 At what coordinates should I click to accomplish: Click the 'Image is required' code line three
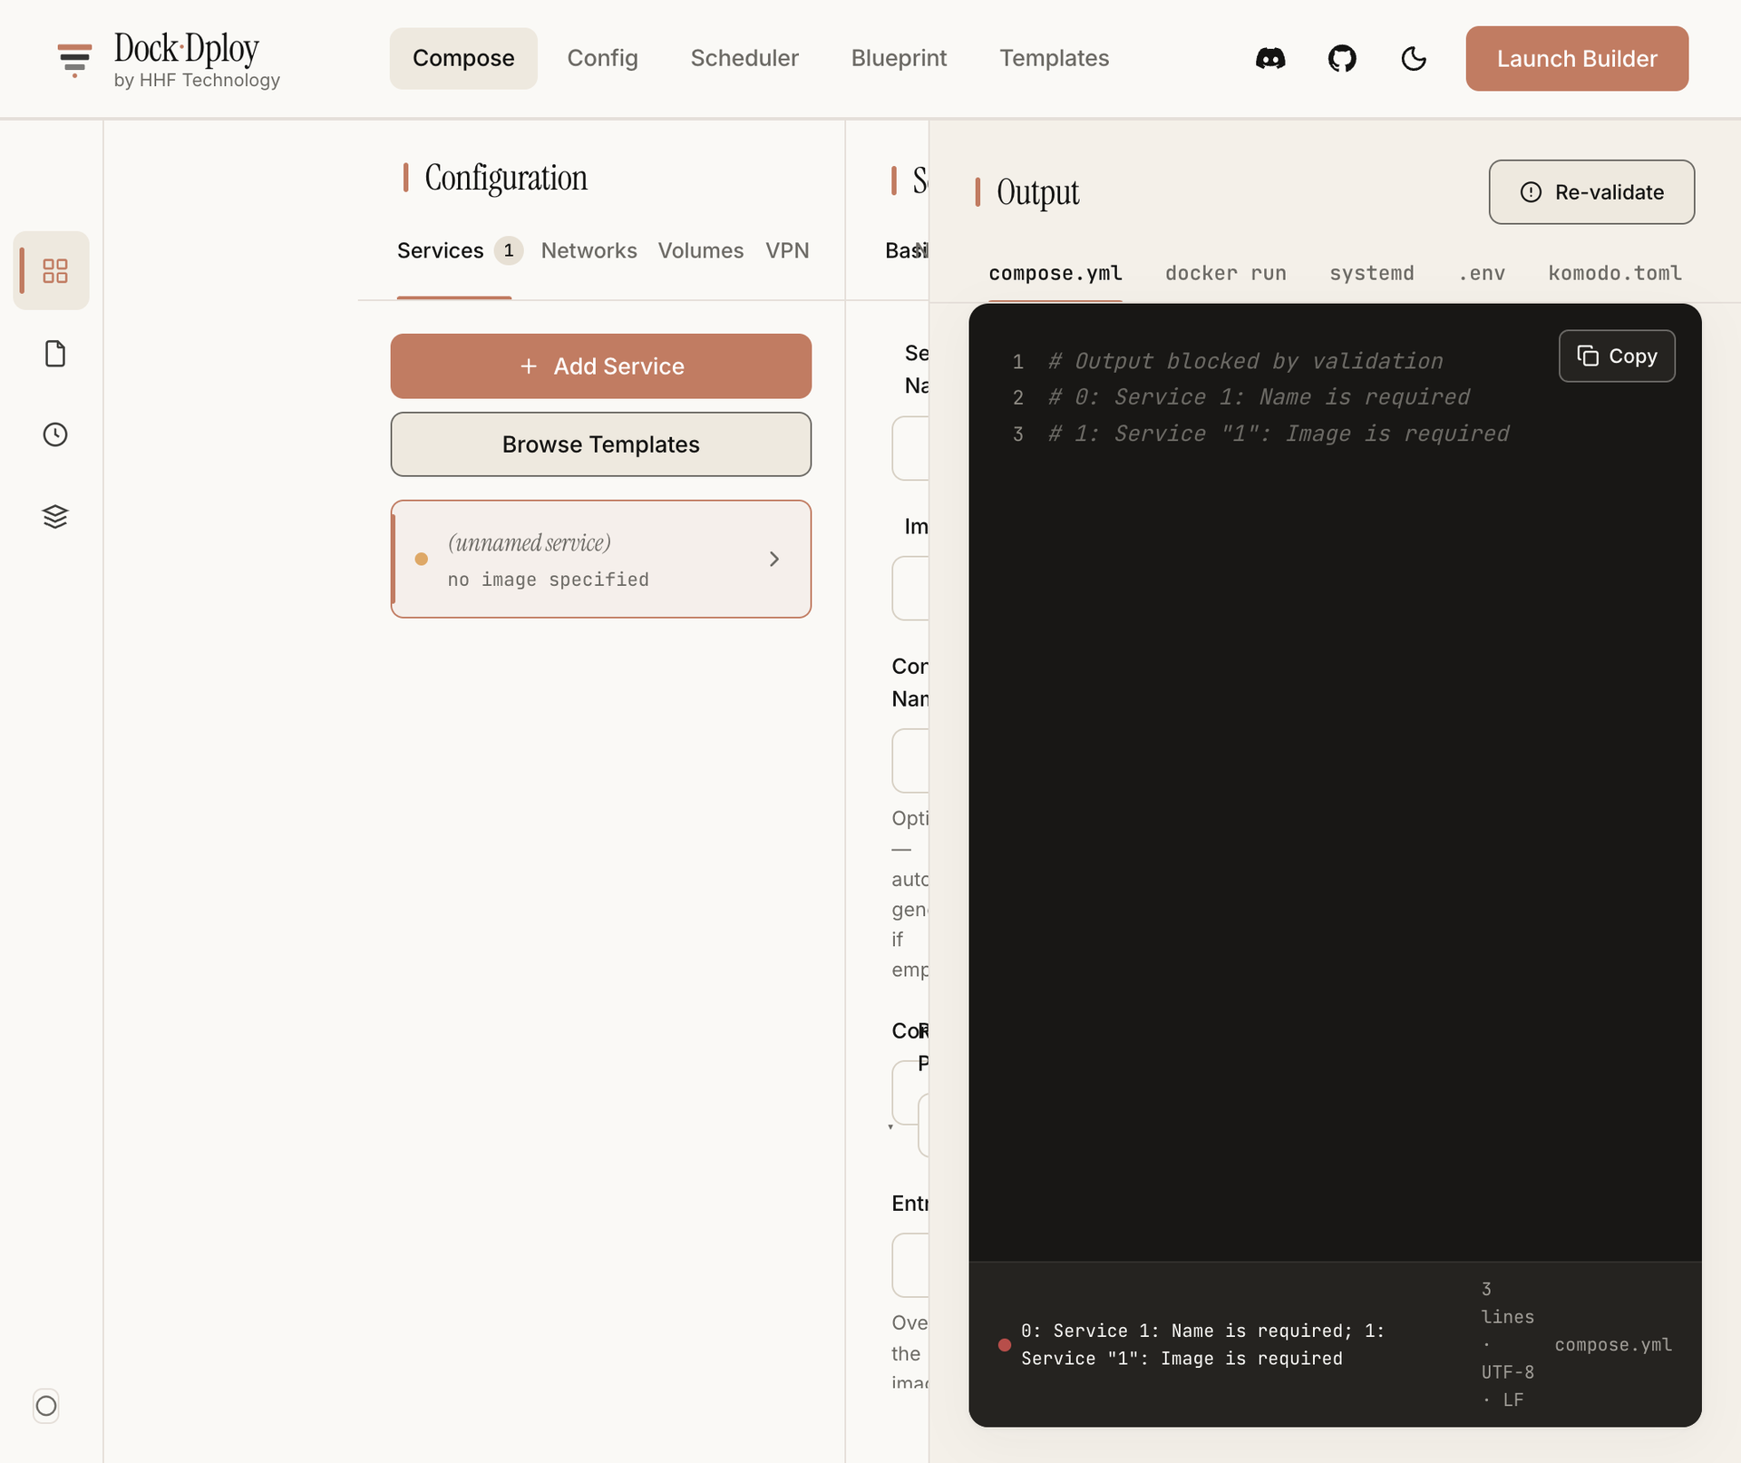click(1279, 434)
